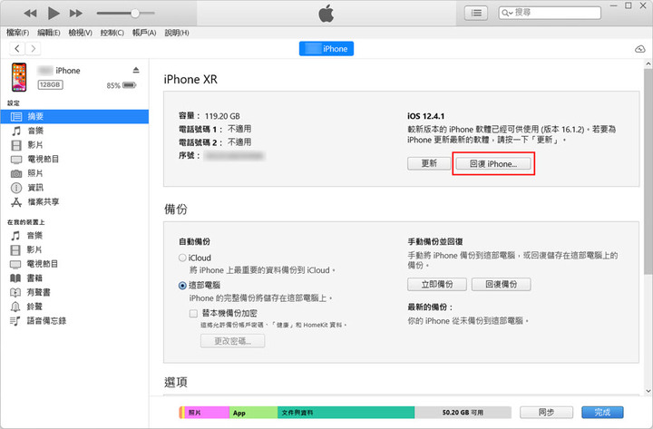Viewport: 653px width, 429px height.
Task: Click the iPhone XR heading
Action: (x=190, y=79)
